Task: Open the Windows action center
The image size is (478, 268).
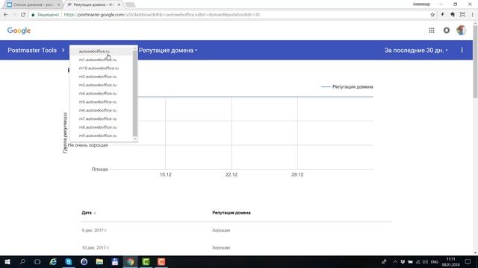Action: pyautogui.click(x=468, y=261)
